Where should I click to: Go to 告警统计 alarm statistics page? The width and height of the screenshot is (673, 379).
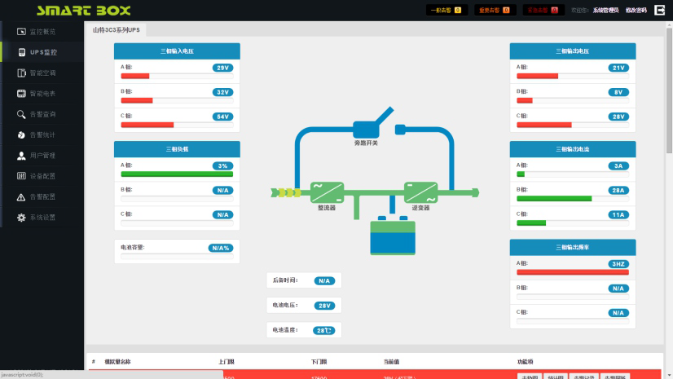[42, 134]
